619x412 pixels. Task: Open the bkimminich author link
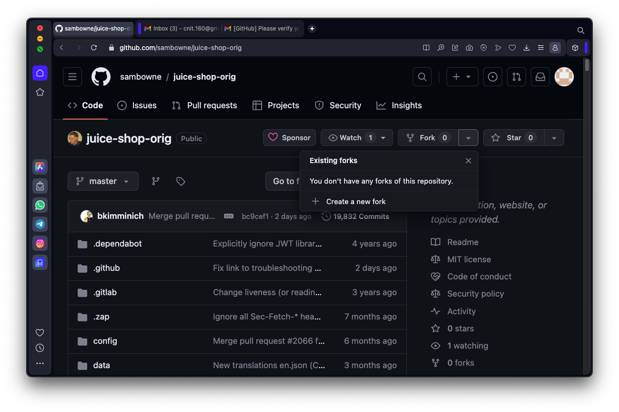pyautogui.click(x=121, y=216)
